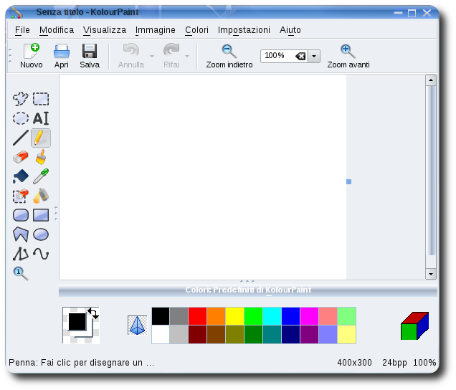
Task: Click the Rifai redo button
Action: pyautogui.click(x=171, y=56)
